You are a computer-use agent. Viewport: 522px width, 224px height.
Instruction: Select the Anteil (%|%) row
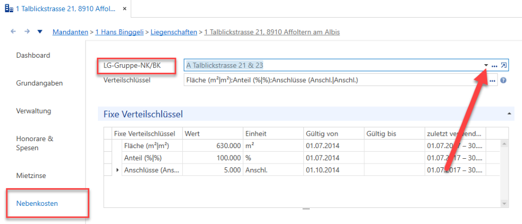point(302,158)
